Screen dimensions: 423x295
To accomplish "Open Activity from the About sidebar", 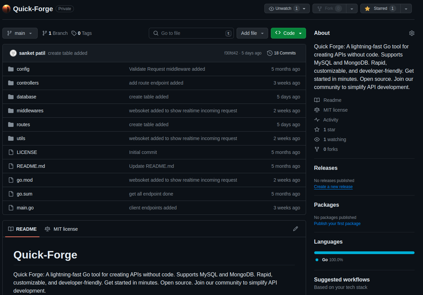I will pos(330,120).
